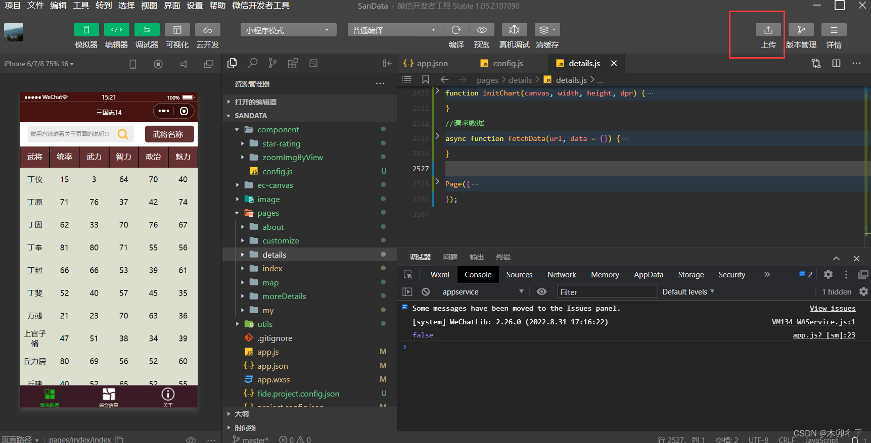Screen dimensions: 871x443
Task: Detach the simulator window icon
Action: (x=209, y=64)
